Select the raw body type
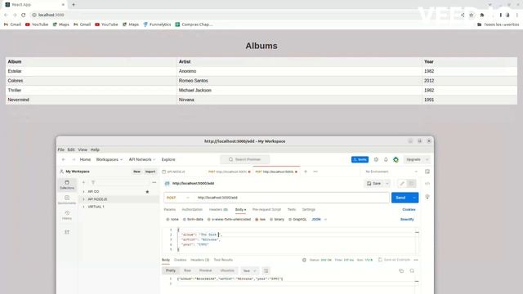Screen dimensions: 523x294 260,220
